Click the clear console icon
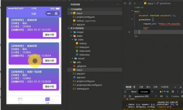183x110 pixels. coord(130,96)
